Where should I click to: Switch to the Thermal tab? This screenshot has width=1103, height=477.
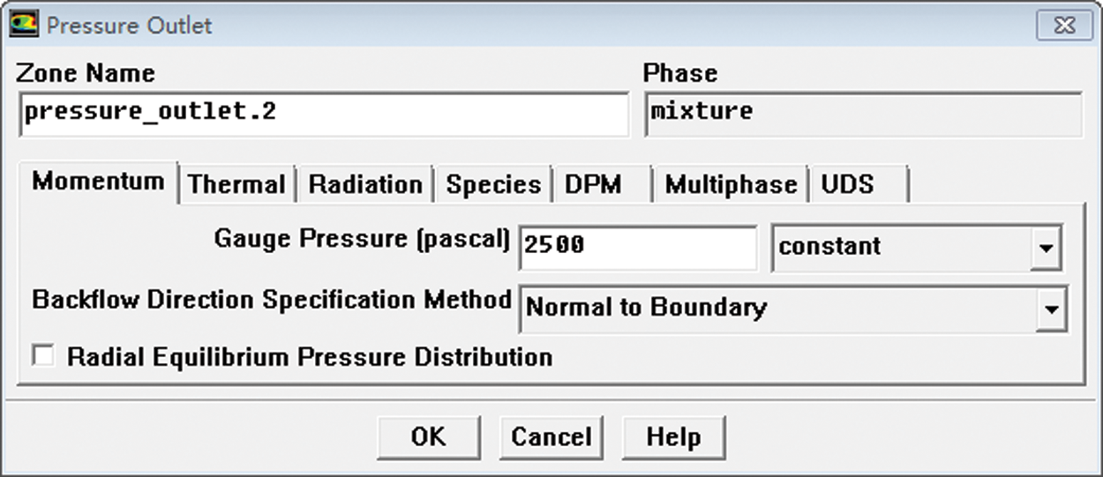point(236,185)
